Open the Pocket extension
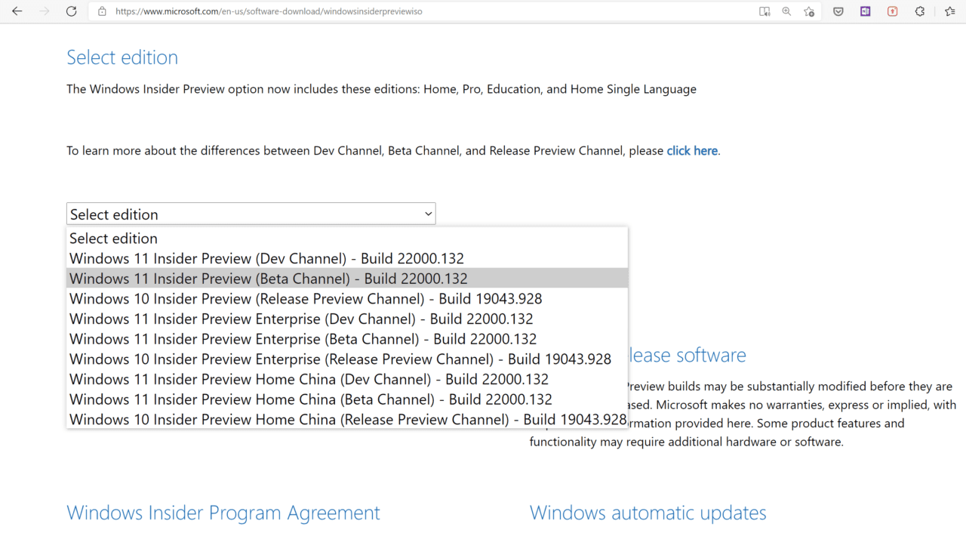This screenshot has height=533, width=966. click(838, 11)
